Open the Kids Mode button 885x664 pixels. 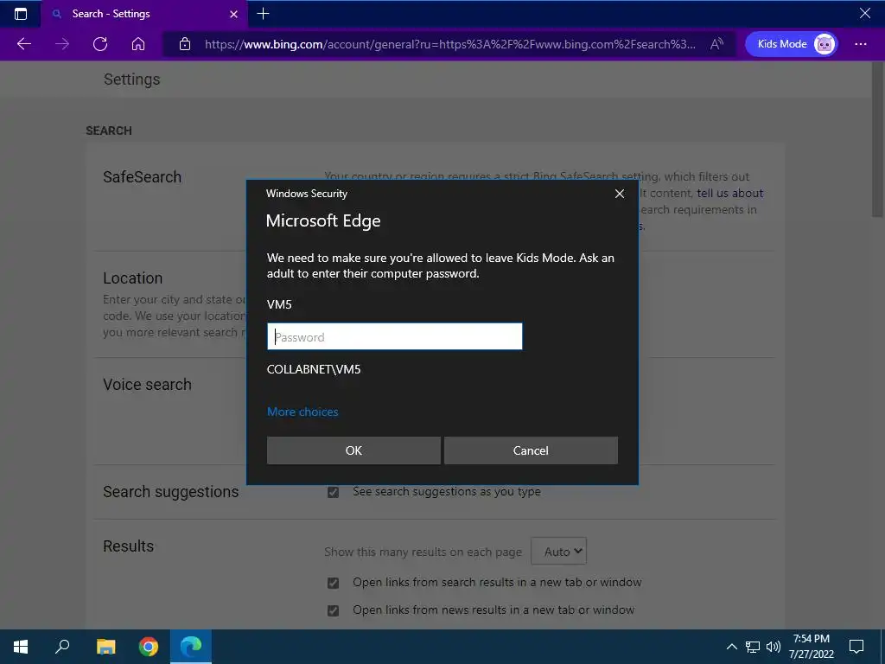pos(792,44)
